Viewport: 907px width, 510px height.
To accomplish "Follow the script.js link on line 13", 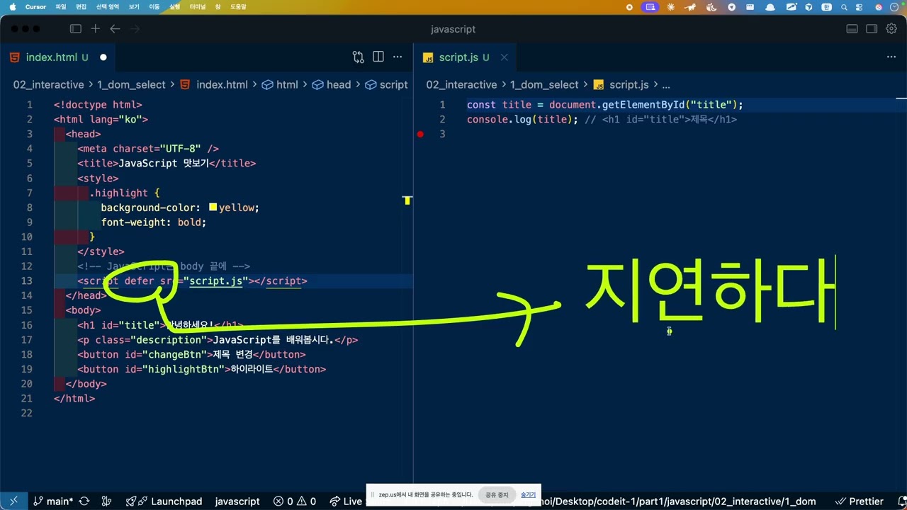I will 216,281.
